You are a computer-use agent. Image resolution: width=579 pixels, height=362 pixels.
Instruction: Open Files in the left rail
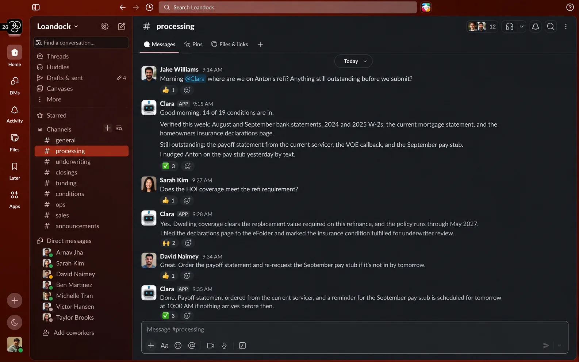pos(15,142)
